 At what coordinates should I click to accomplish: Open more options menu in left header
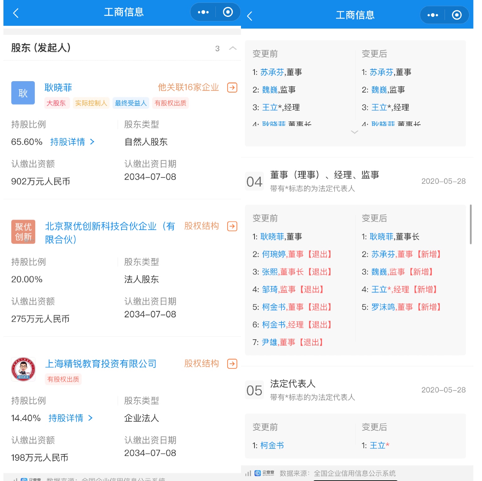click(203, 12)
